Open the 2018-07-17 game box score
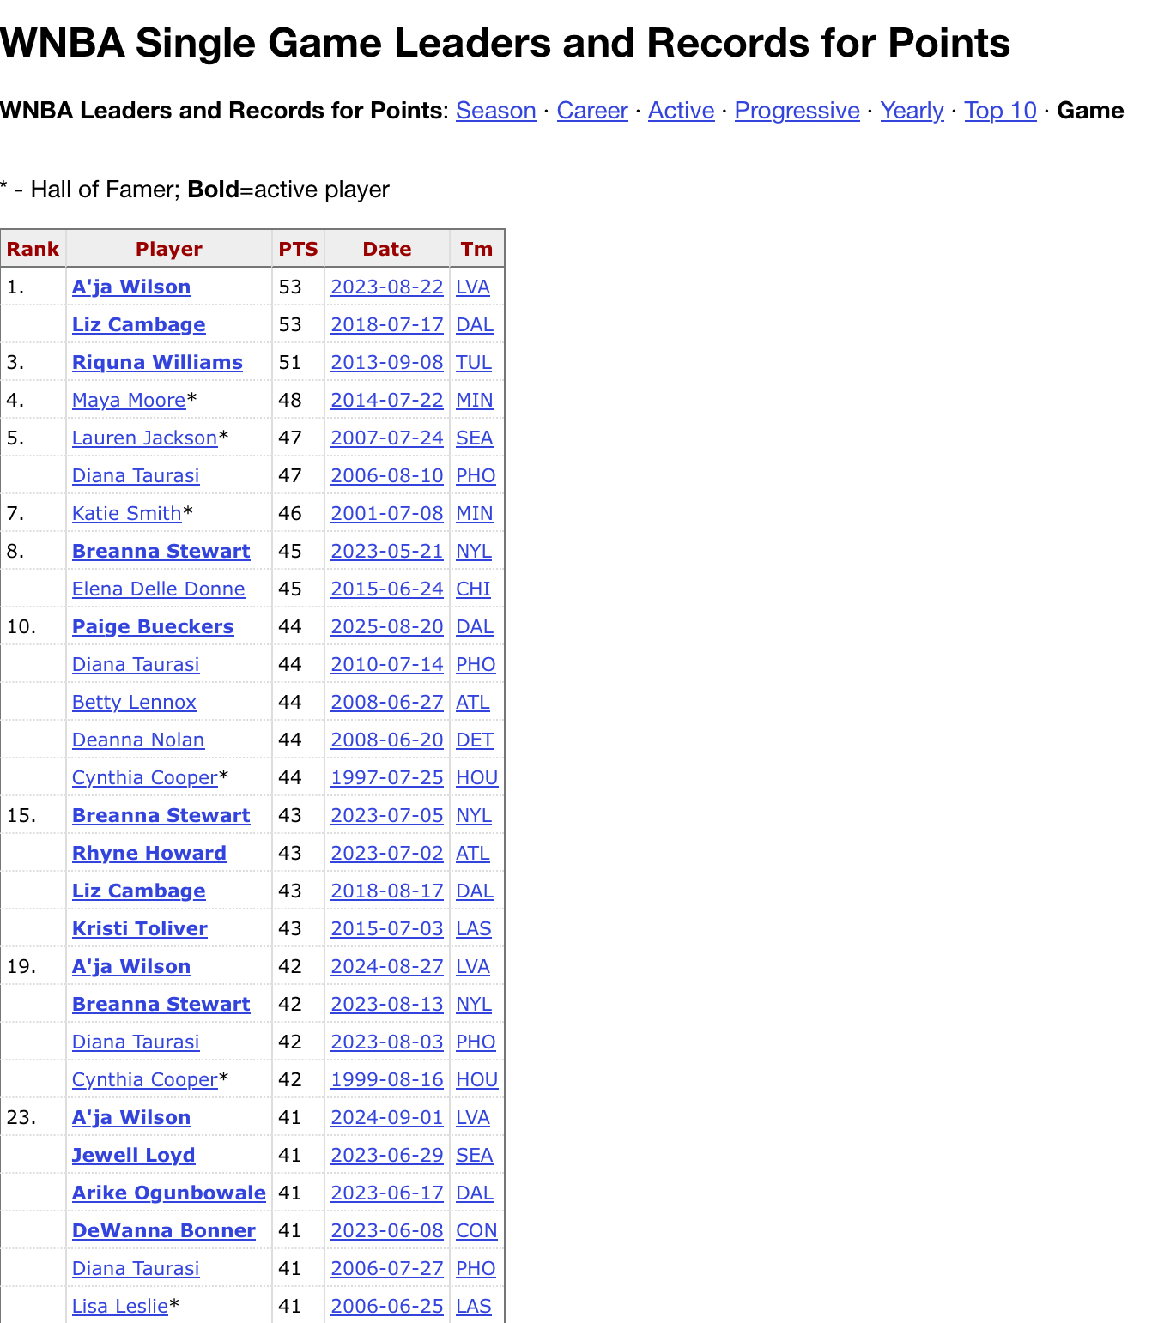 [x=387, y=324]
